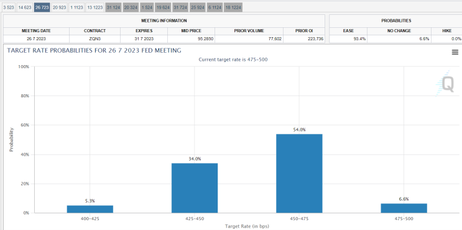Screen dimensions: 462x230
Task: Click the NO CHANGE column header
Action: pyautogui.click(x=399, y=30)
